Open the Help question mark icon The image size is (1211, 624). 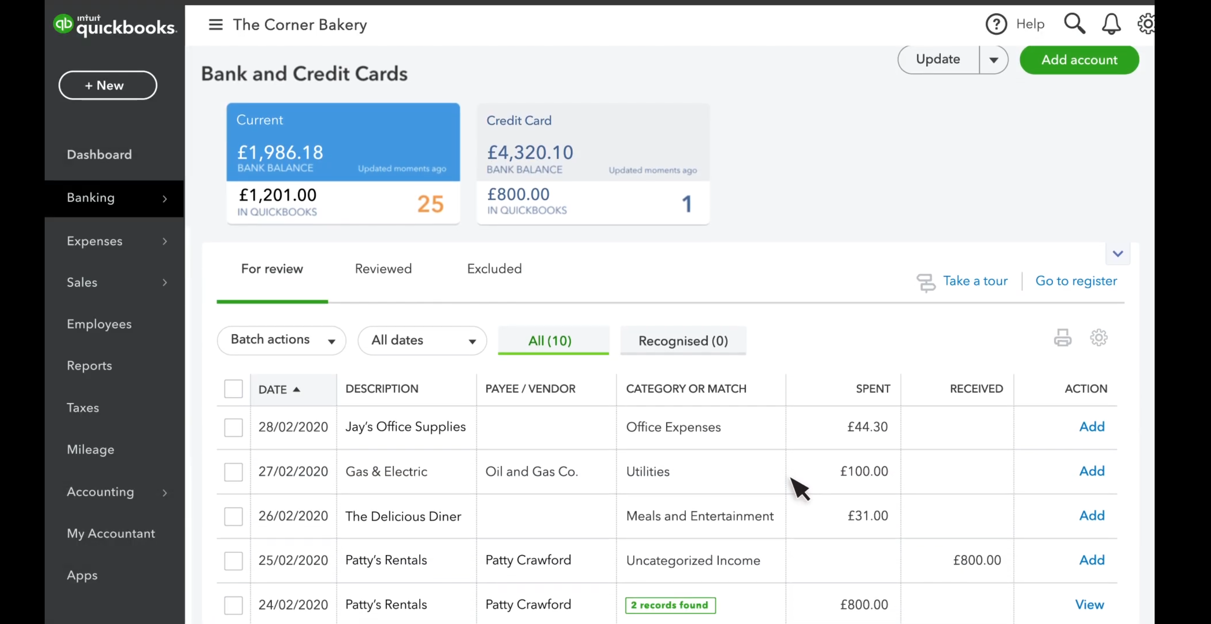tap(996, 24)
